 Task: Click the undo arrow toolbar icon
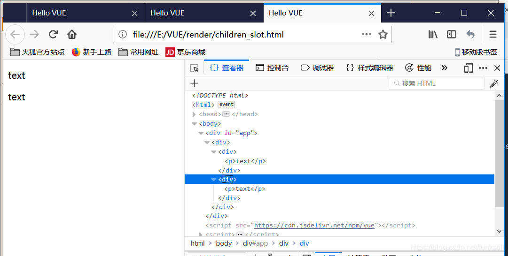[470, 34]
